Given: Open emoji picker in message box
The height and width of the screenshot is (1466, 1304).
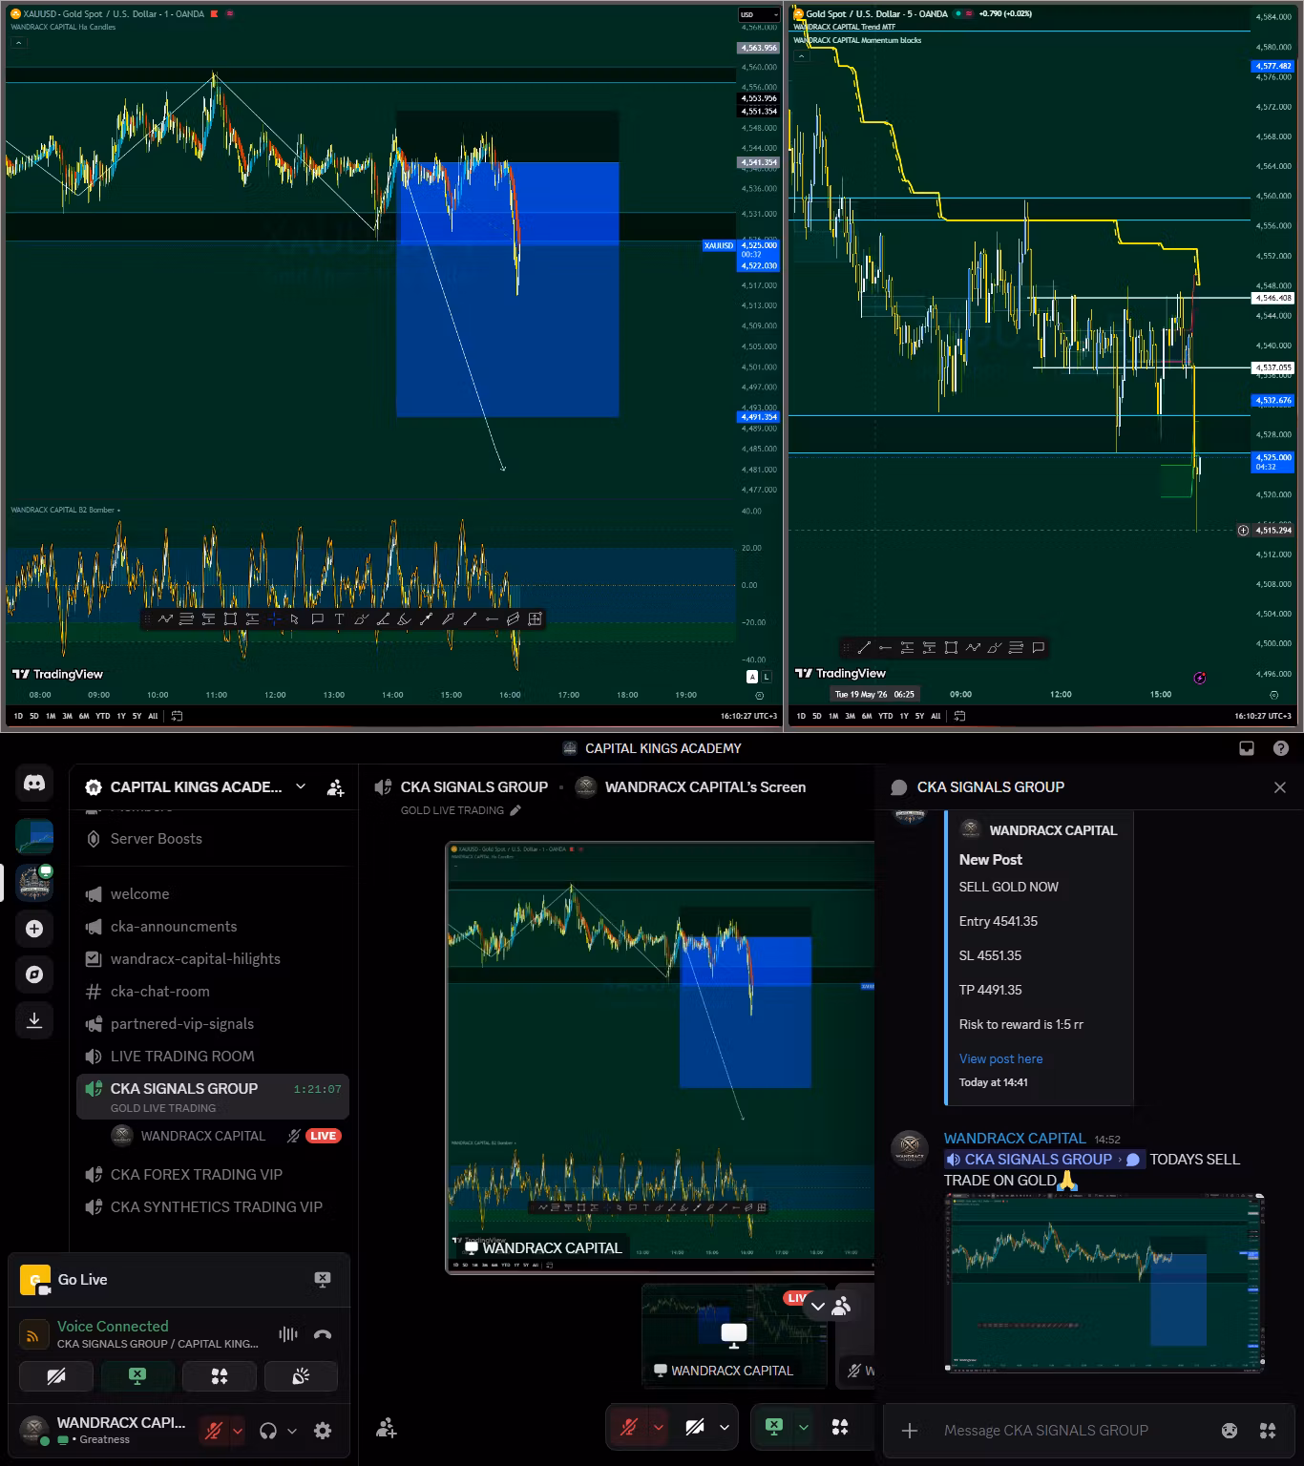Looking at the screenshot, I should [x=1230, y=1430].
